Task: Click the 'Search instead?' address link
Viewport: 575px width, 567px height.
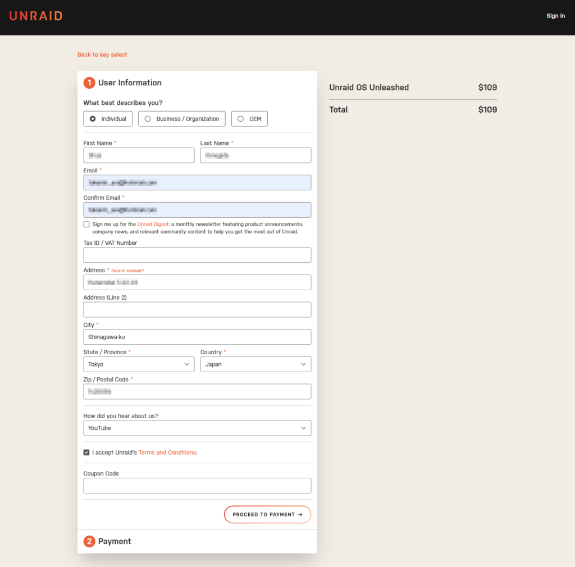Action: point(127,271)
